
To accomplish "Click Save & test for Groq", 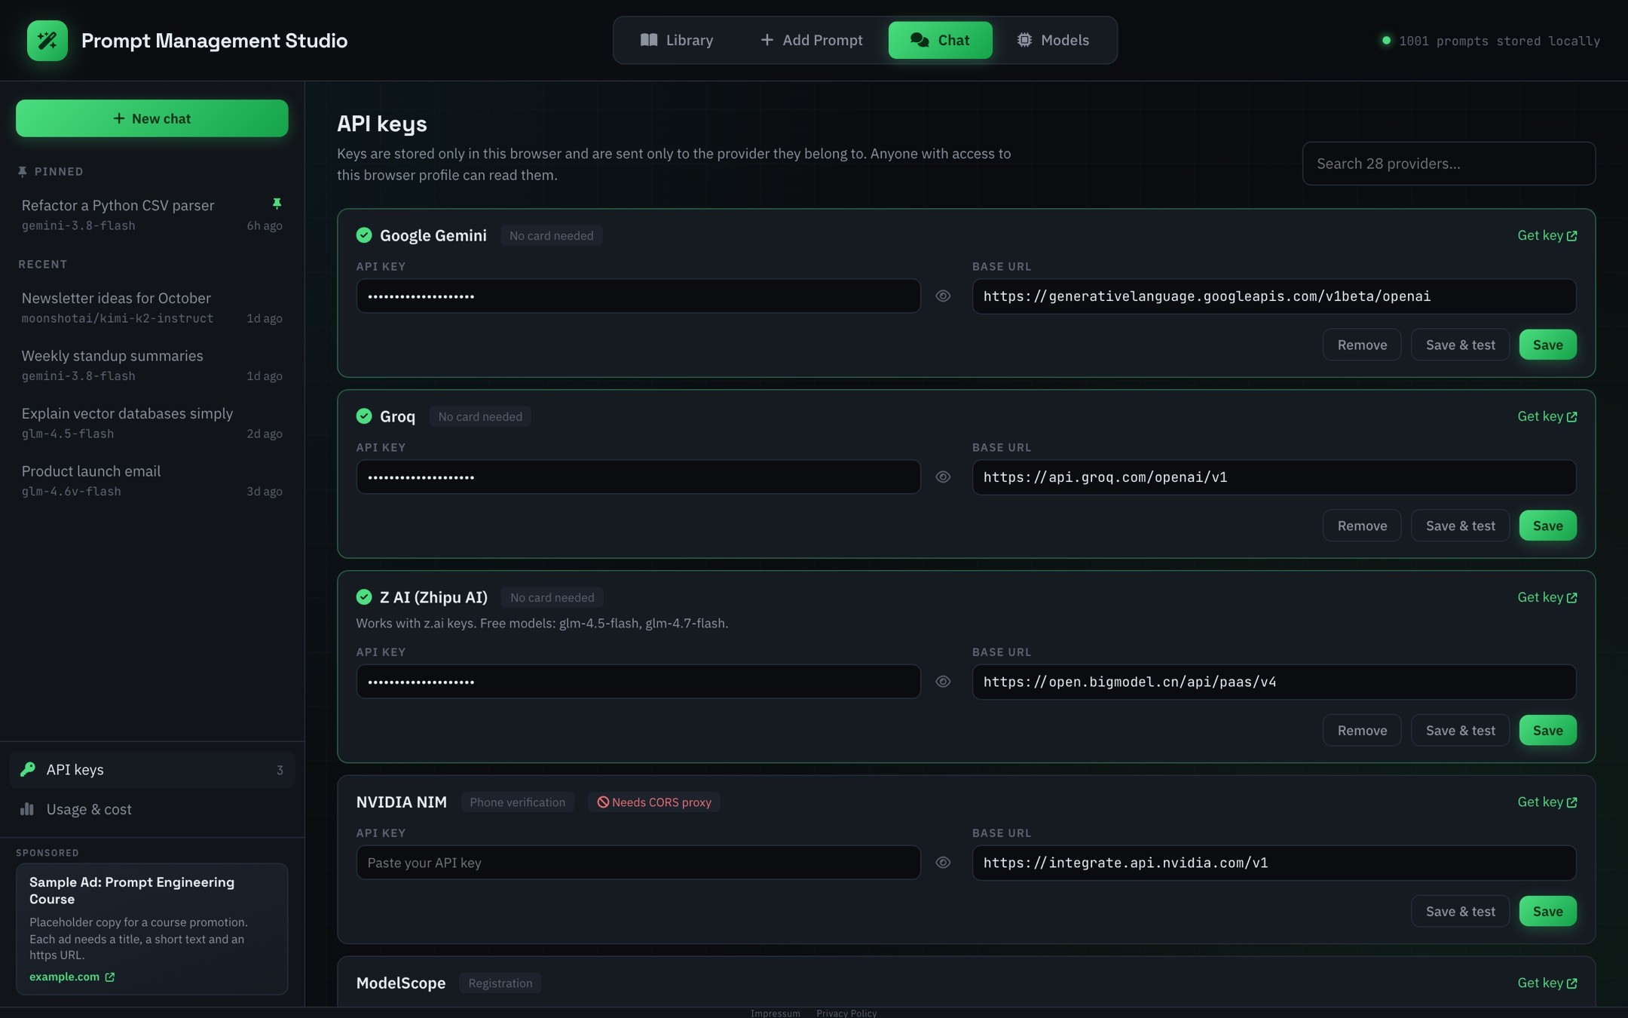I will (x=1460, y=526).
